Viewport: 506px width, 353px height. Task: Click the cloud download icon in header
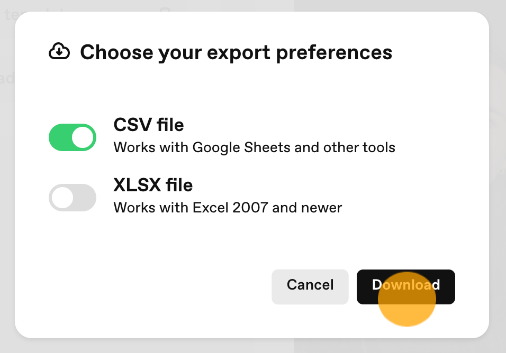pos(59,51)
